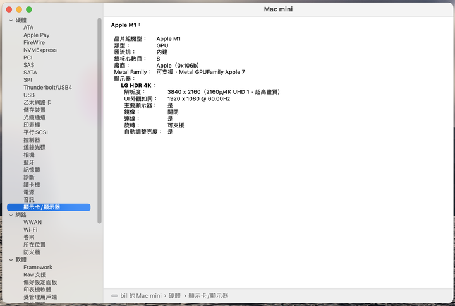Select 防火牆 in the sidebar
This screenshot has height=306, width=455.
[32, 252]
